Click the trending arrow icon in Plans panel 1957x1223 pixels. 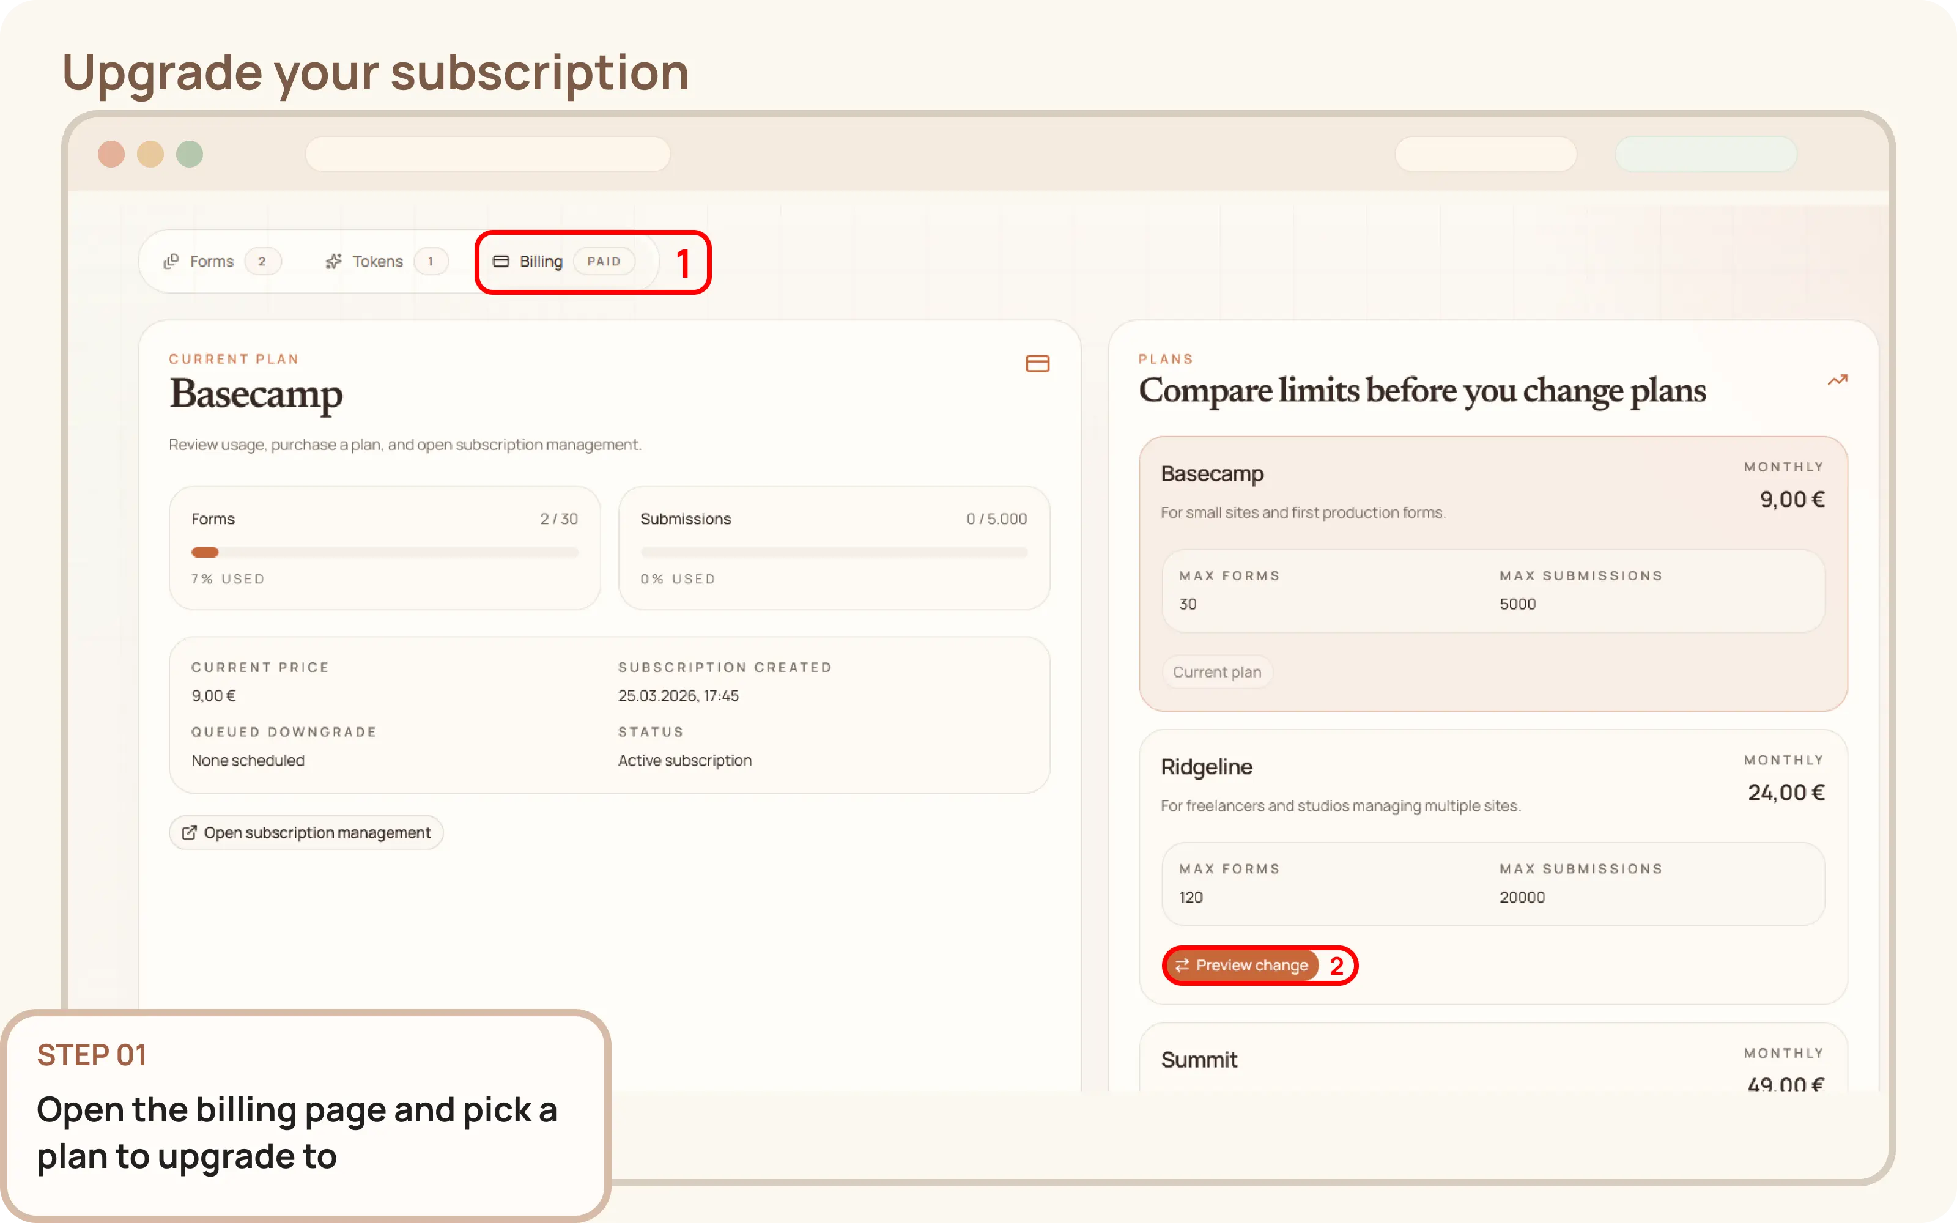(x=1837, y=380)
